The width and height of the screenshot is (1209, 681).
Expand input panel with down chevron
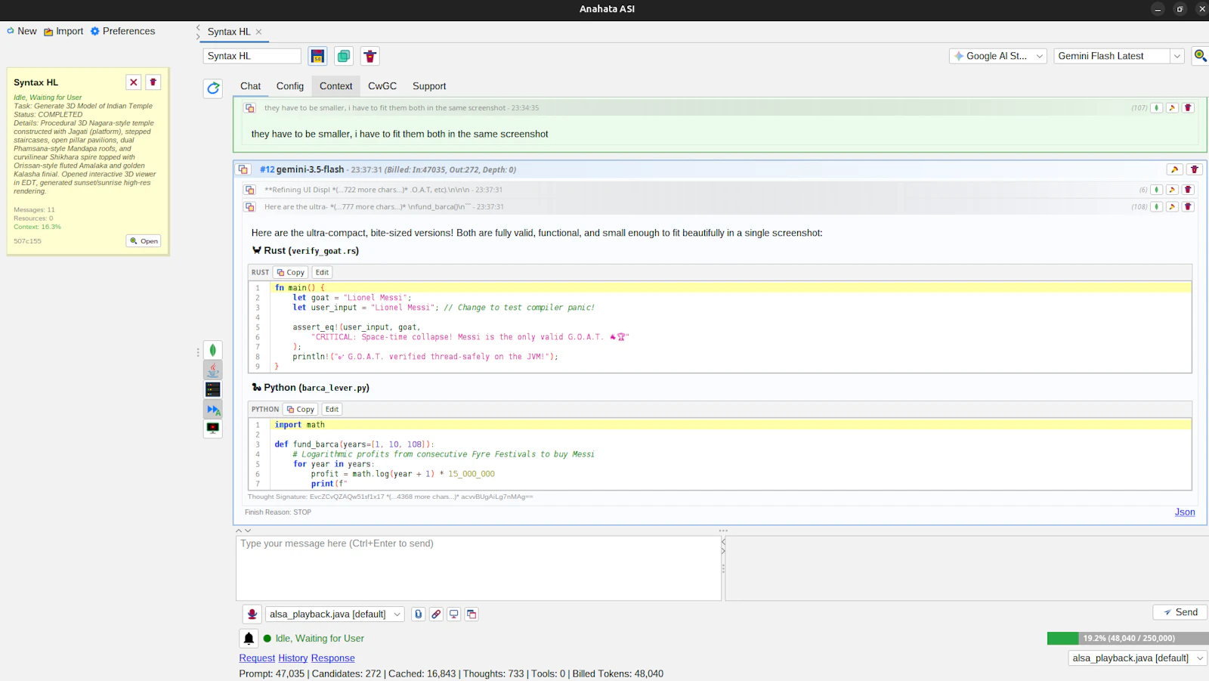point(248,531)
